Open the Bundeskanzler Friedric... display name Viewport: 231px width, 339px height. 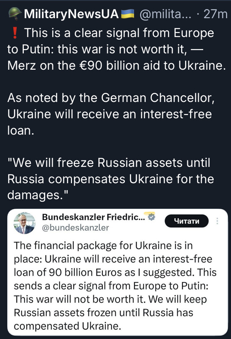coord(94,217)
